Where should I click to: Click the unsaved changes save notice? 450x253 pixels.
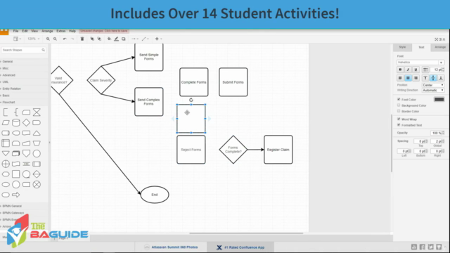tap(104, 31)
